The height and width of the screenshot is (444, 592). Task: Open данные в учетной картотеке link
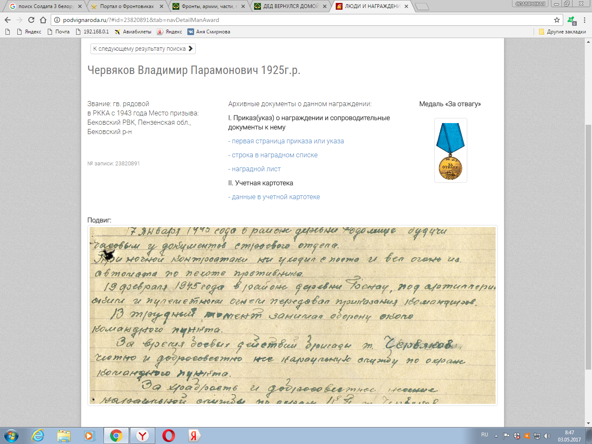click(274, 197)
